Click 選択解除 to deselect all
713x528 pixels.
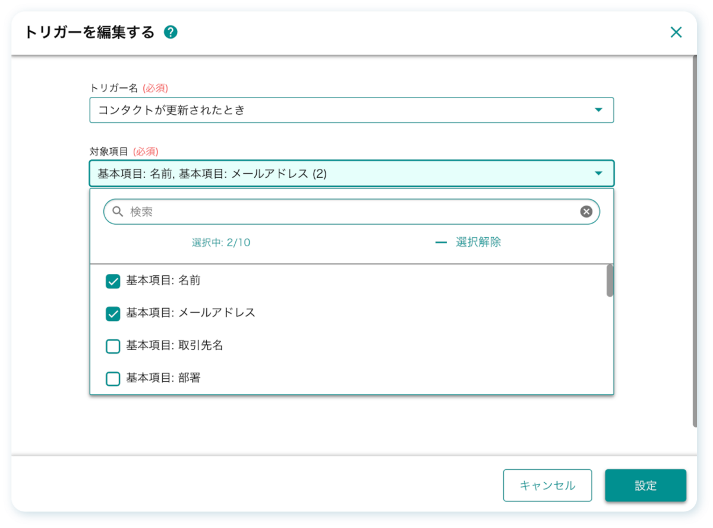point(478,243)
